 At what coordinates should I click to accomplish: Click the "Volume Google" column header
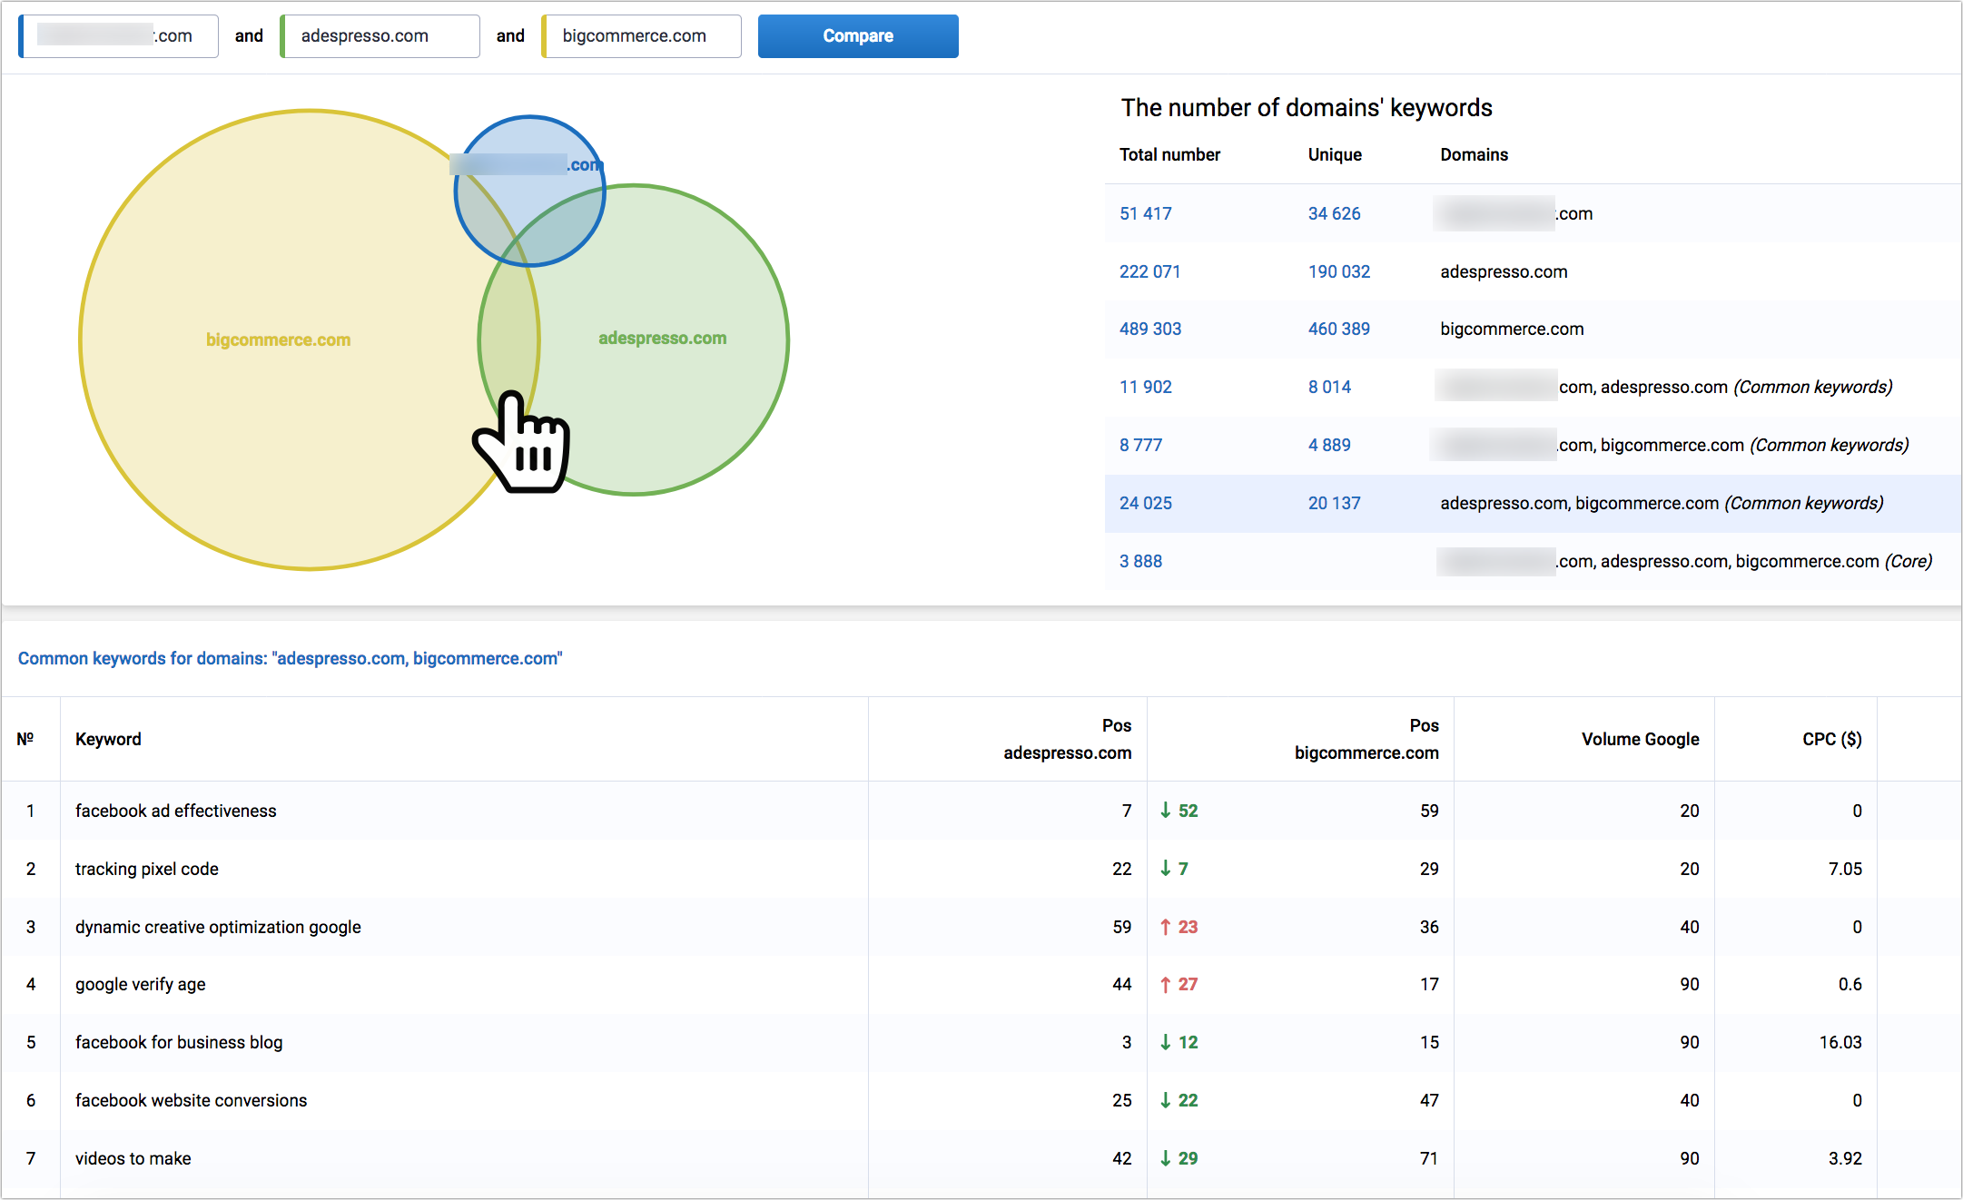[x=1640, y=739]
